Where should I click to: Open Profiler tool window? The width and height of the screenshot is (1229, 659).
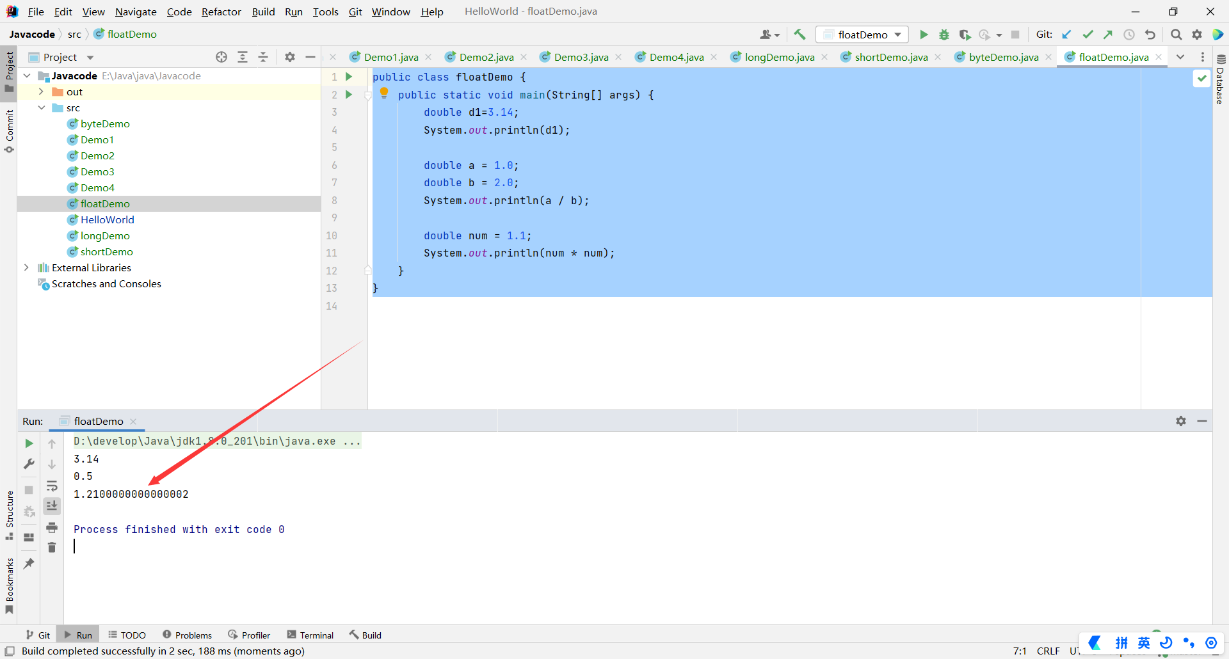249,635
